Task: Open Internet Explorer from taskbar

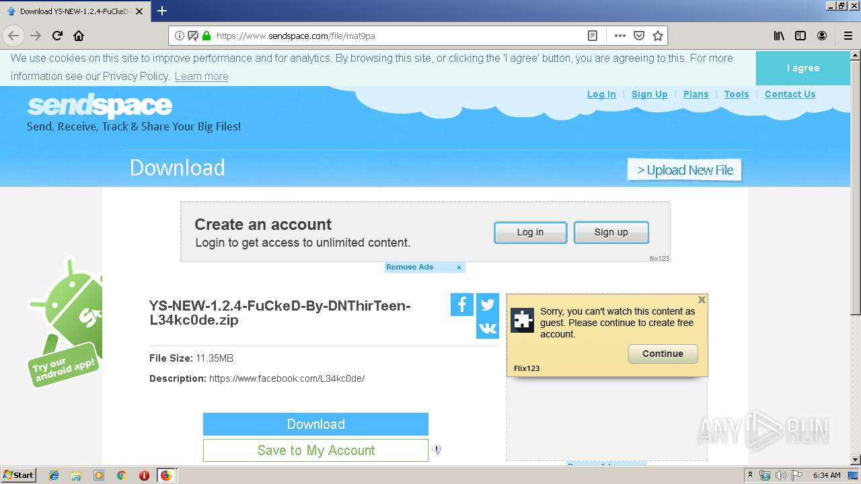Action: [54, 475]
